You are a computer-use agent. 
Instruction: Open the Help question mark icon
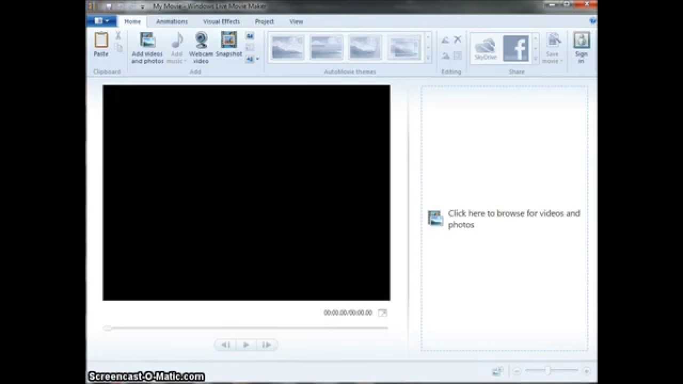593,21
